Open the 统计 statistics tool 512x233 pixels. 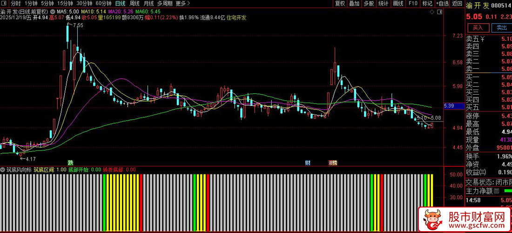[x=384, y=4]
